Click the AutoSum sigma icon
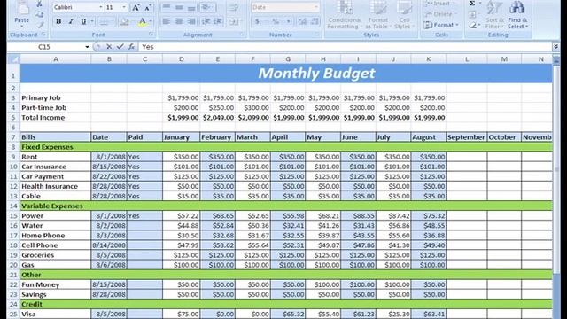Screen dimensions: 567x319 pos(472,4)
